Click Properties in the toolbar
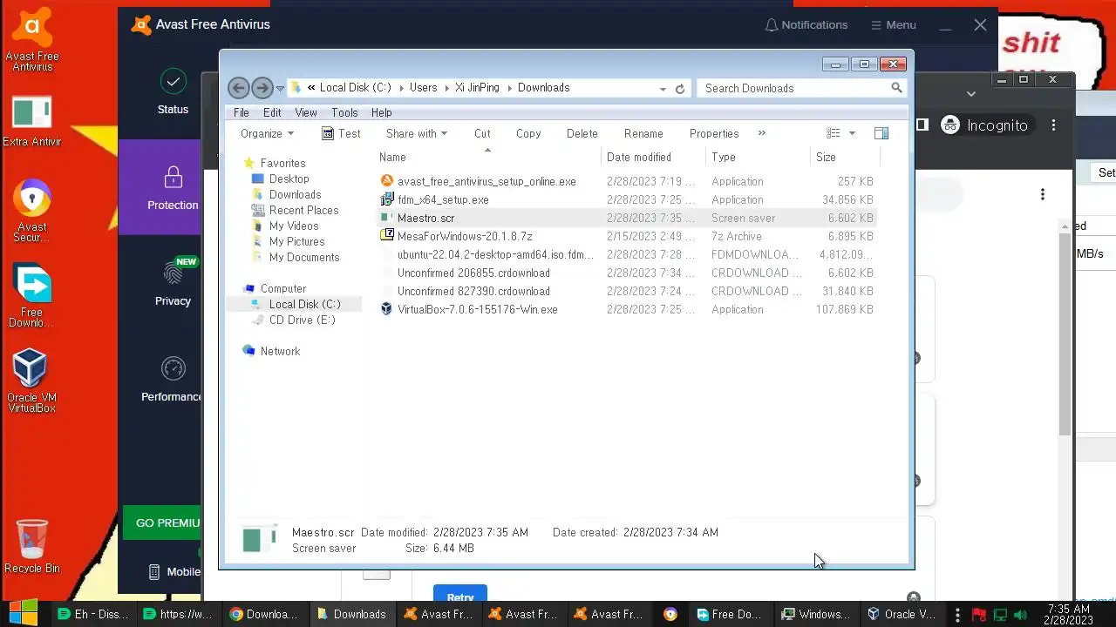The image size is (1116, 627). tap(714, 133)
